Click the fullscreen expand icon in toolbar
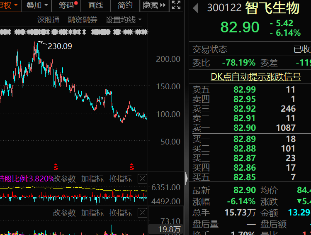The image size is (311, 235). point(176,5)
